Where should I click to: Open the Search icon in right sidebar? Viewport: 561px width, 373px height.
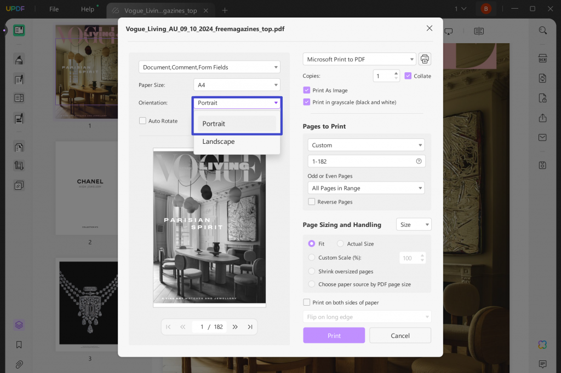pos(542,31)
